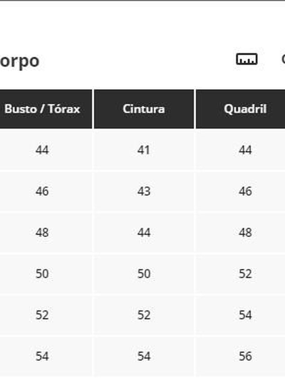
Task: Click Busto value 54 in last row
Action: click(42, 356)
